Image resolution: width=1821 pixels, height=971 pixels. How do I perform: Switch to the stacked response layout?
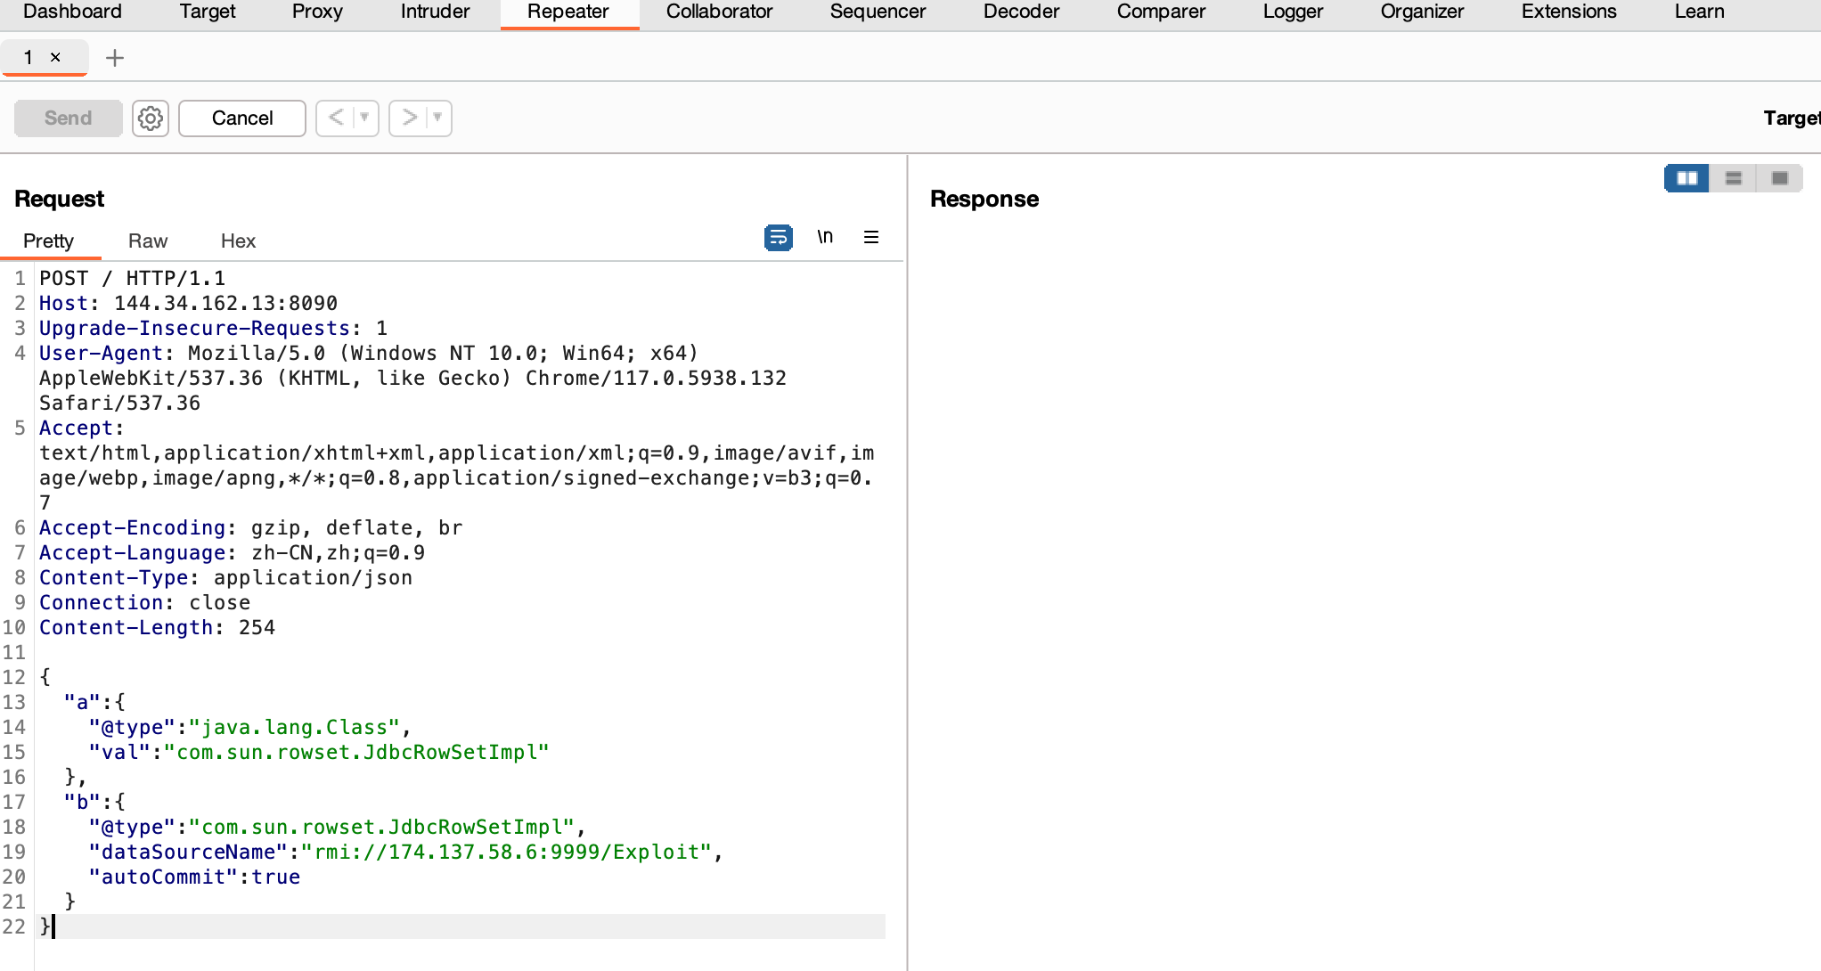click(x=1732, y=178)
